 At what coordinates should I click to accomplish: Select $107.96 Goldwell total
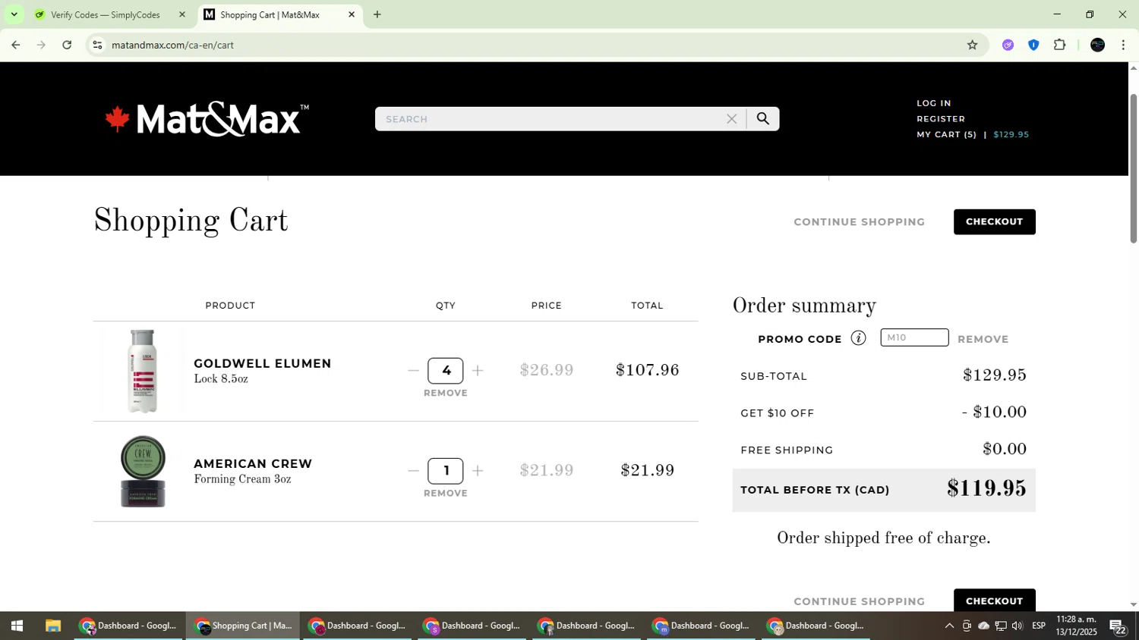click(648, 370)
